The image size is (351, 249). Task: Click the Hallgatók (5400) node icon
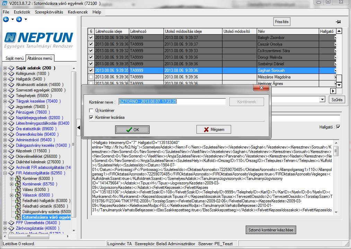11,79
